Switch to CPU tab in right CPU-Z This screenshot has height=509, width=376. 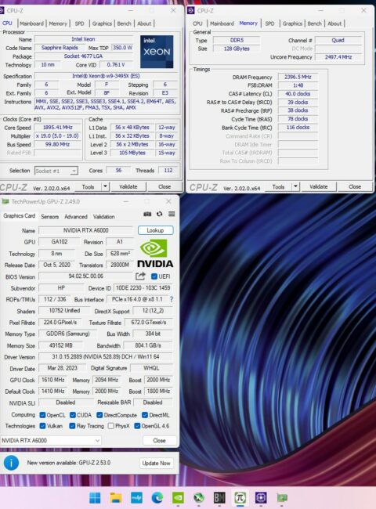[197, 23]
